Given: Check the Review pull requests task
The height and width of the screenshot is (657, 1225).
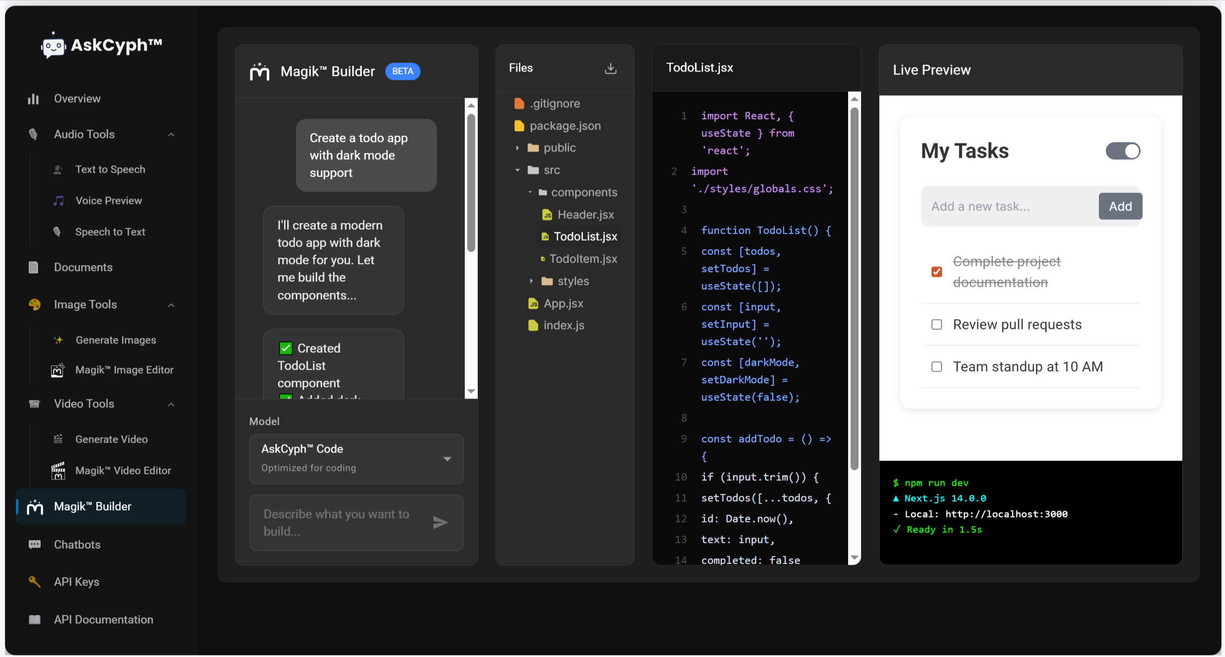Looking at the screenshot, I should pos(937,325).
